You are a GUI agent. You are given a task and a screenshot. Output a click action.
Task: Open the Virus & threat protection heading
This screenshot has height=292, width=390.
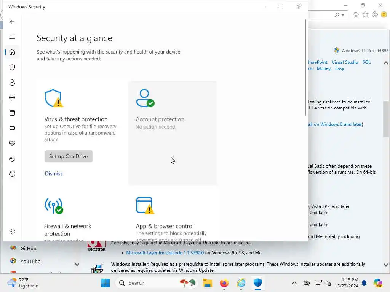[x=76, y=119]
